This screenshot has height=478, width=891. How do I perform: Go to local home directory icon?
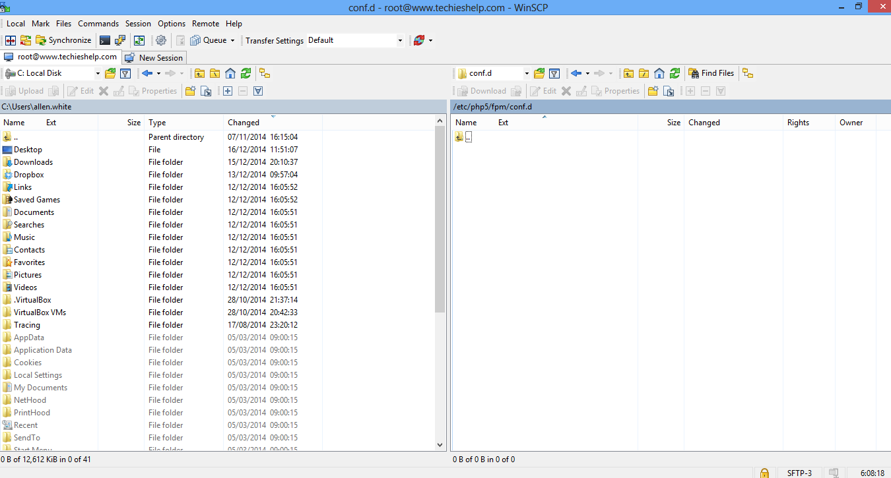click(x=230, y=73)
